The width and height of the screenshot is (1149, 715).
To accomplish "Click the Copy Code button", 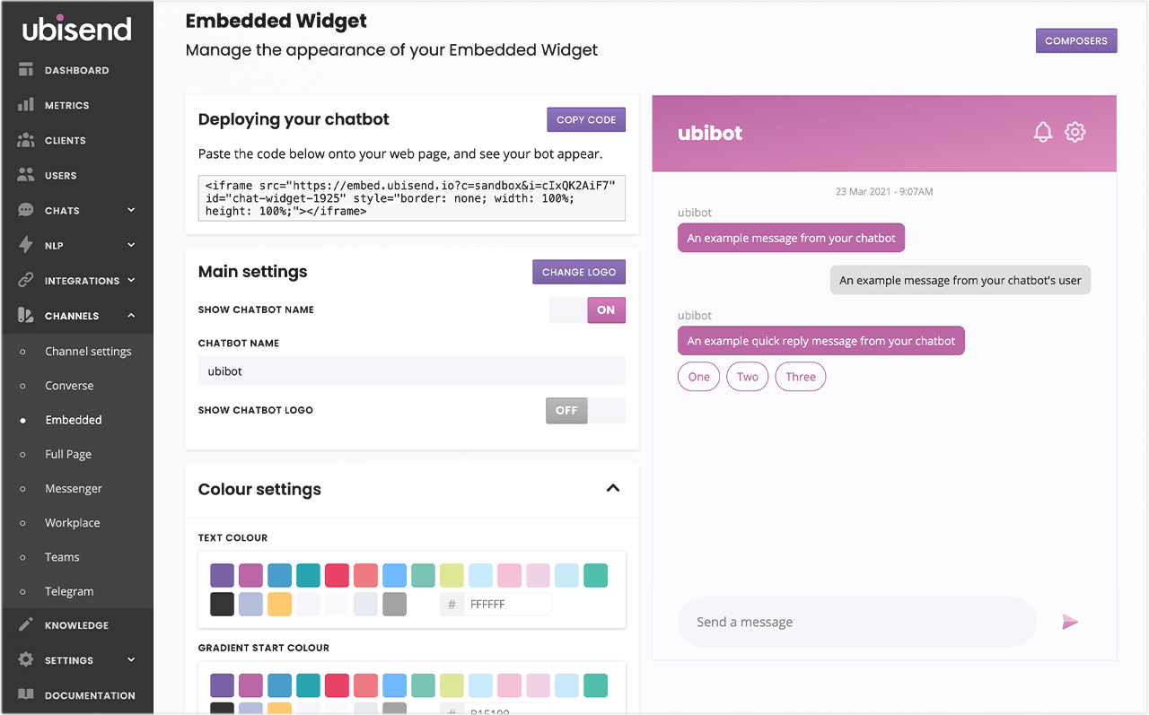I will (x=585, y=119).
